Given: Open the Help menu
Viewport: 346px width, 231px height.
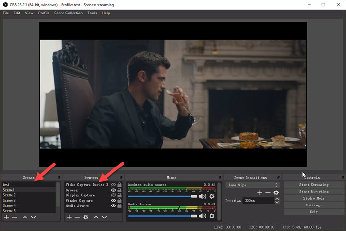Looking at the screenshot, I should 106,13.
